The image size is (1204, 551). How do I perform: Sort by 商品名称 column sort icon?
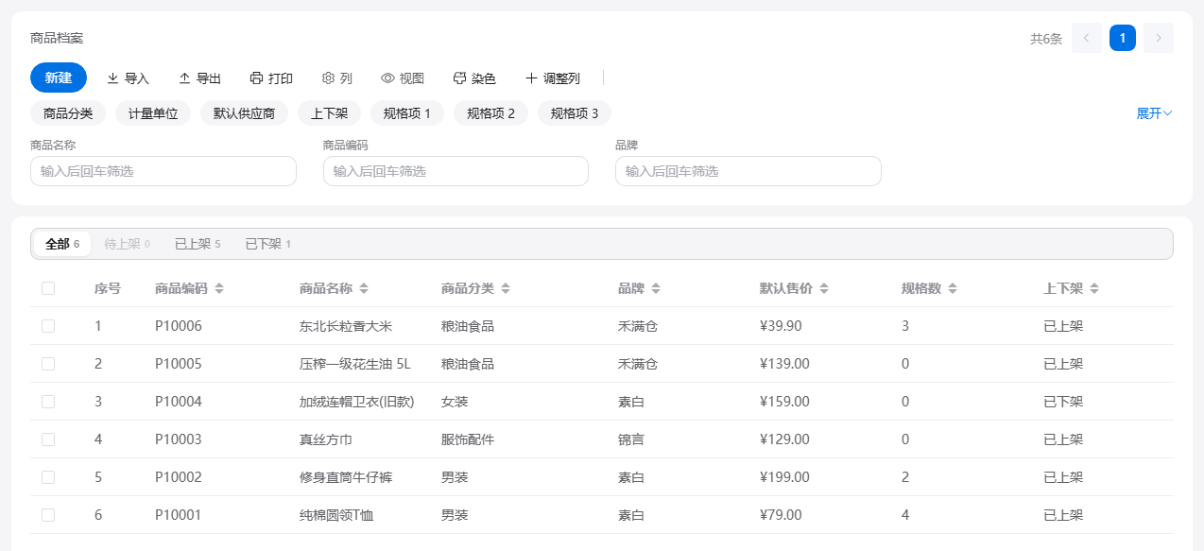(364, 288)
